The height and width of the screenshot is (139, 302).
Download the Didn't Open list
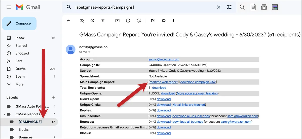164,99
